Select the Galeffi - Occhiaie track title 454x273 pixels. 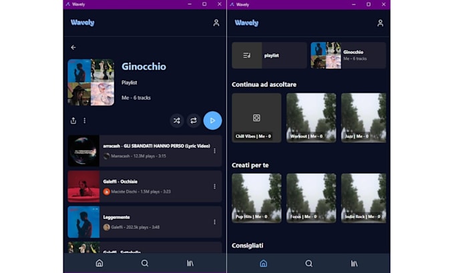pos(120,182)
